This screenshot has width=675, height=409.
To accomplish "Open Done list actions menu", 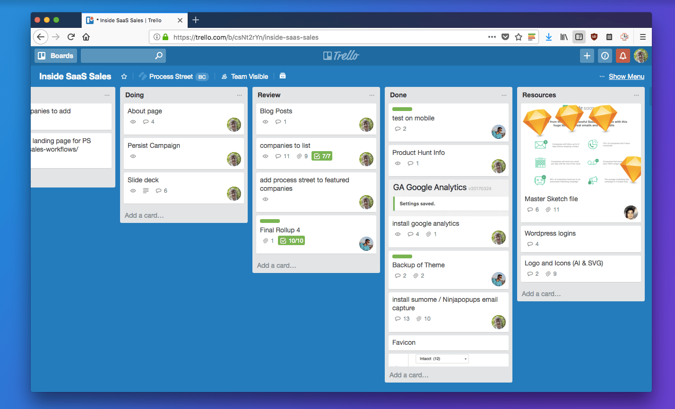I will (x=504, y=95).
